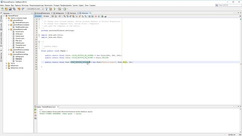The image size is (242, 136).
Task: Click the red record macro icon in editor toolbar
Action: 96,16
